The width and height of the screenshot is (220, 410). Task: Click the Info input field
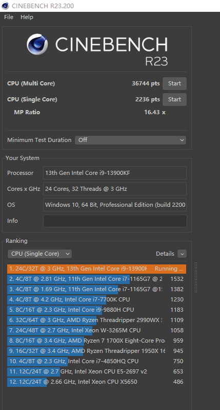115,221
